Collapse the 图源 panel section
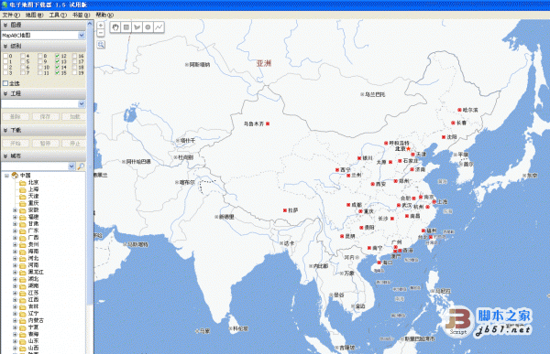 [x=5, y=25]
